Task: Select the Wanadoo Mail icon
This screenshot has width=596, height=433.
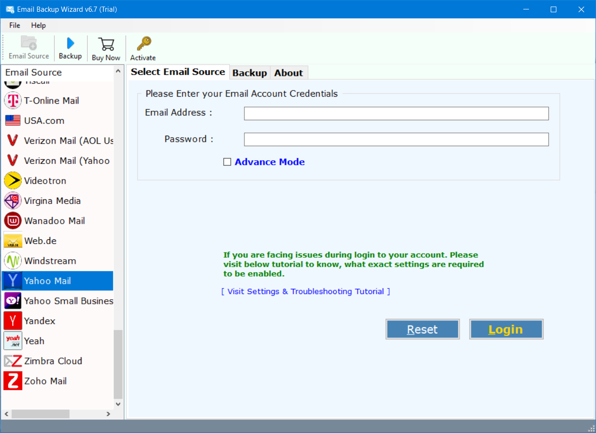Action: (13, 221)
